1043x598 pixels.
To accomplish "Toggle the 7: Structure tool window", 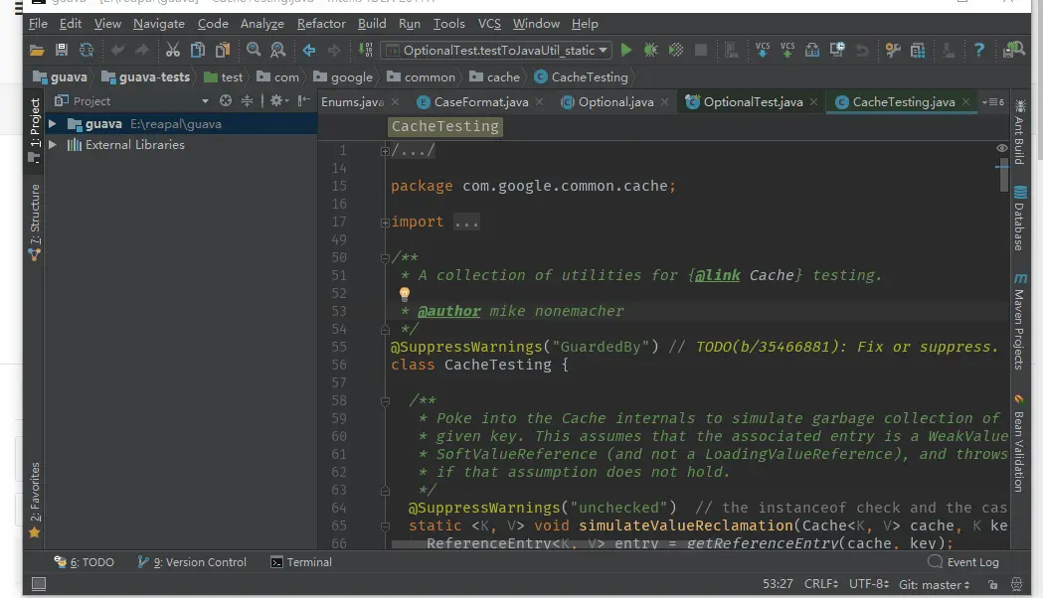I will (35, 222).
